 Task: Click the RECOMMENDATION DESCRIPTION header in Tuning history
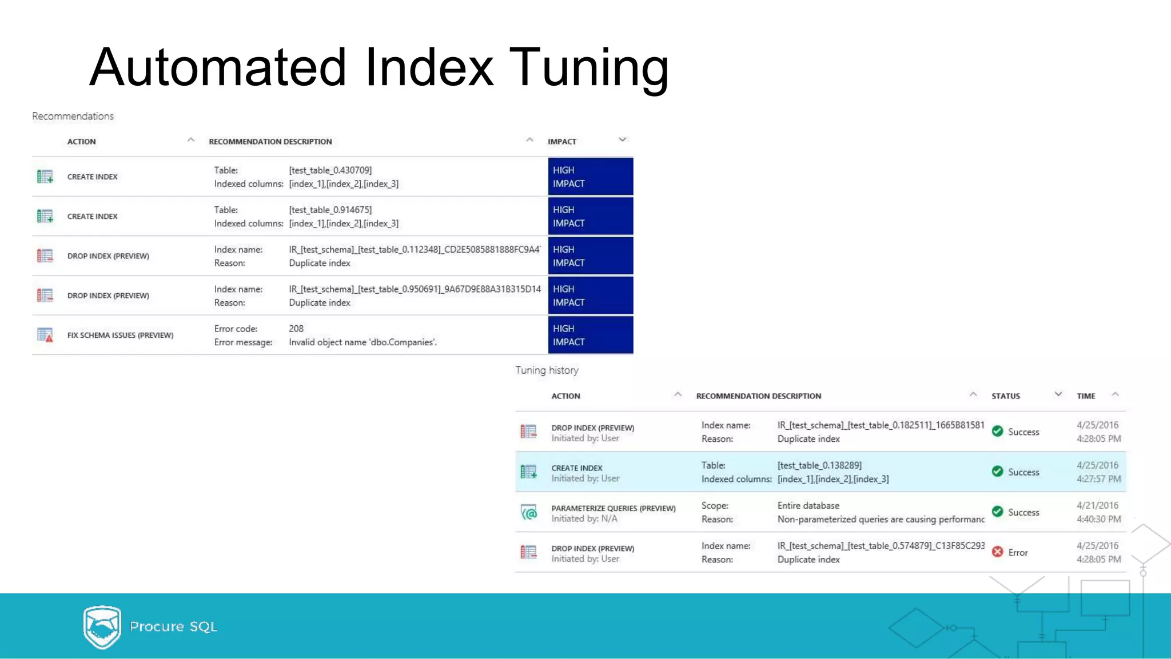(x=759, y=396)
